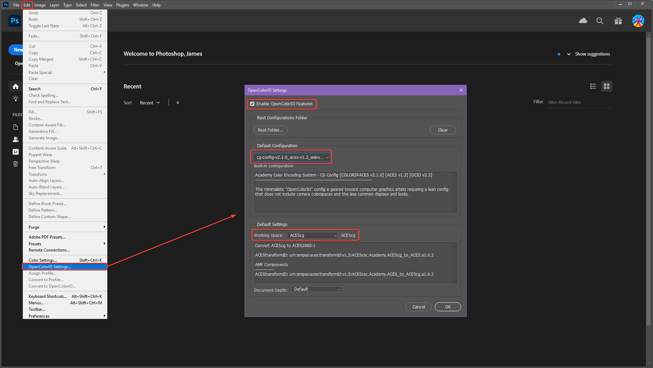Toggle Enable OpenColorIO Features checkbox
This screenshot has height=368, width=653.
tap(252, 104)
